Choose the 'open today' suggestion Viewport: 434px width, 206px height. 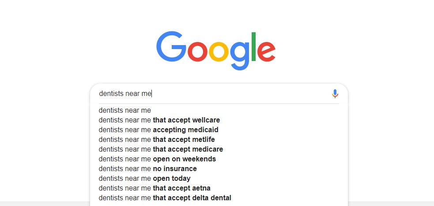click(219, 178)
